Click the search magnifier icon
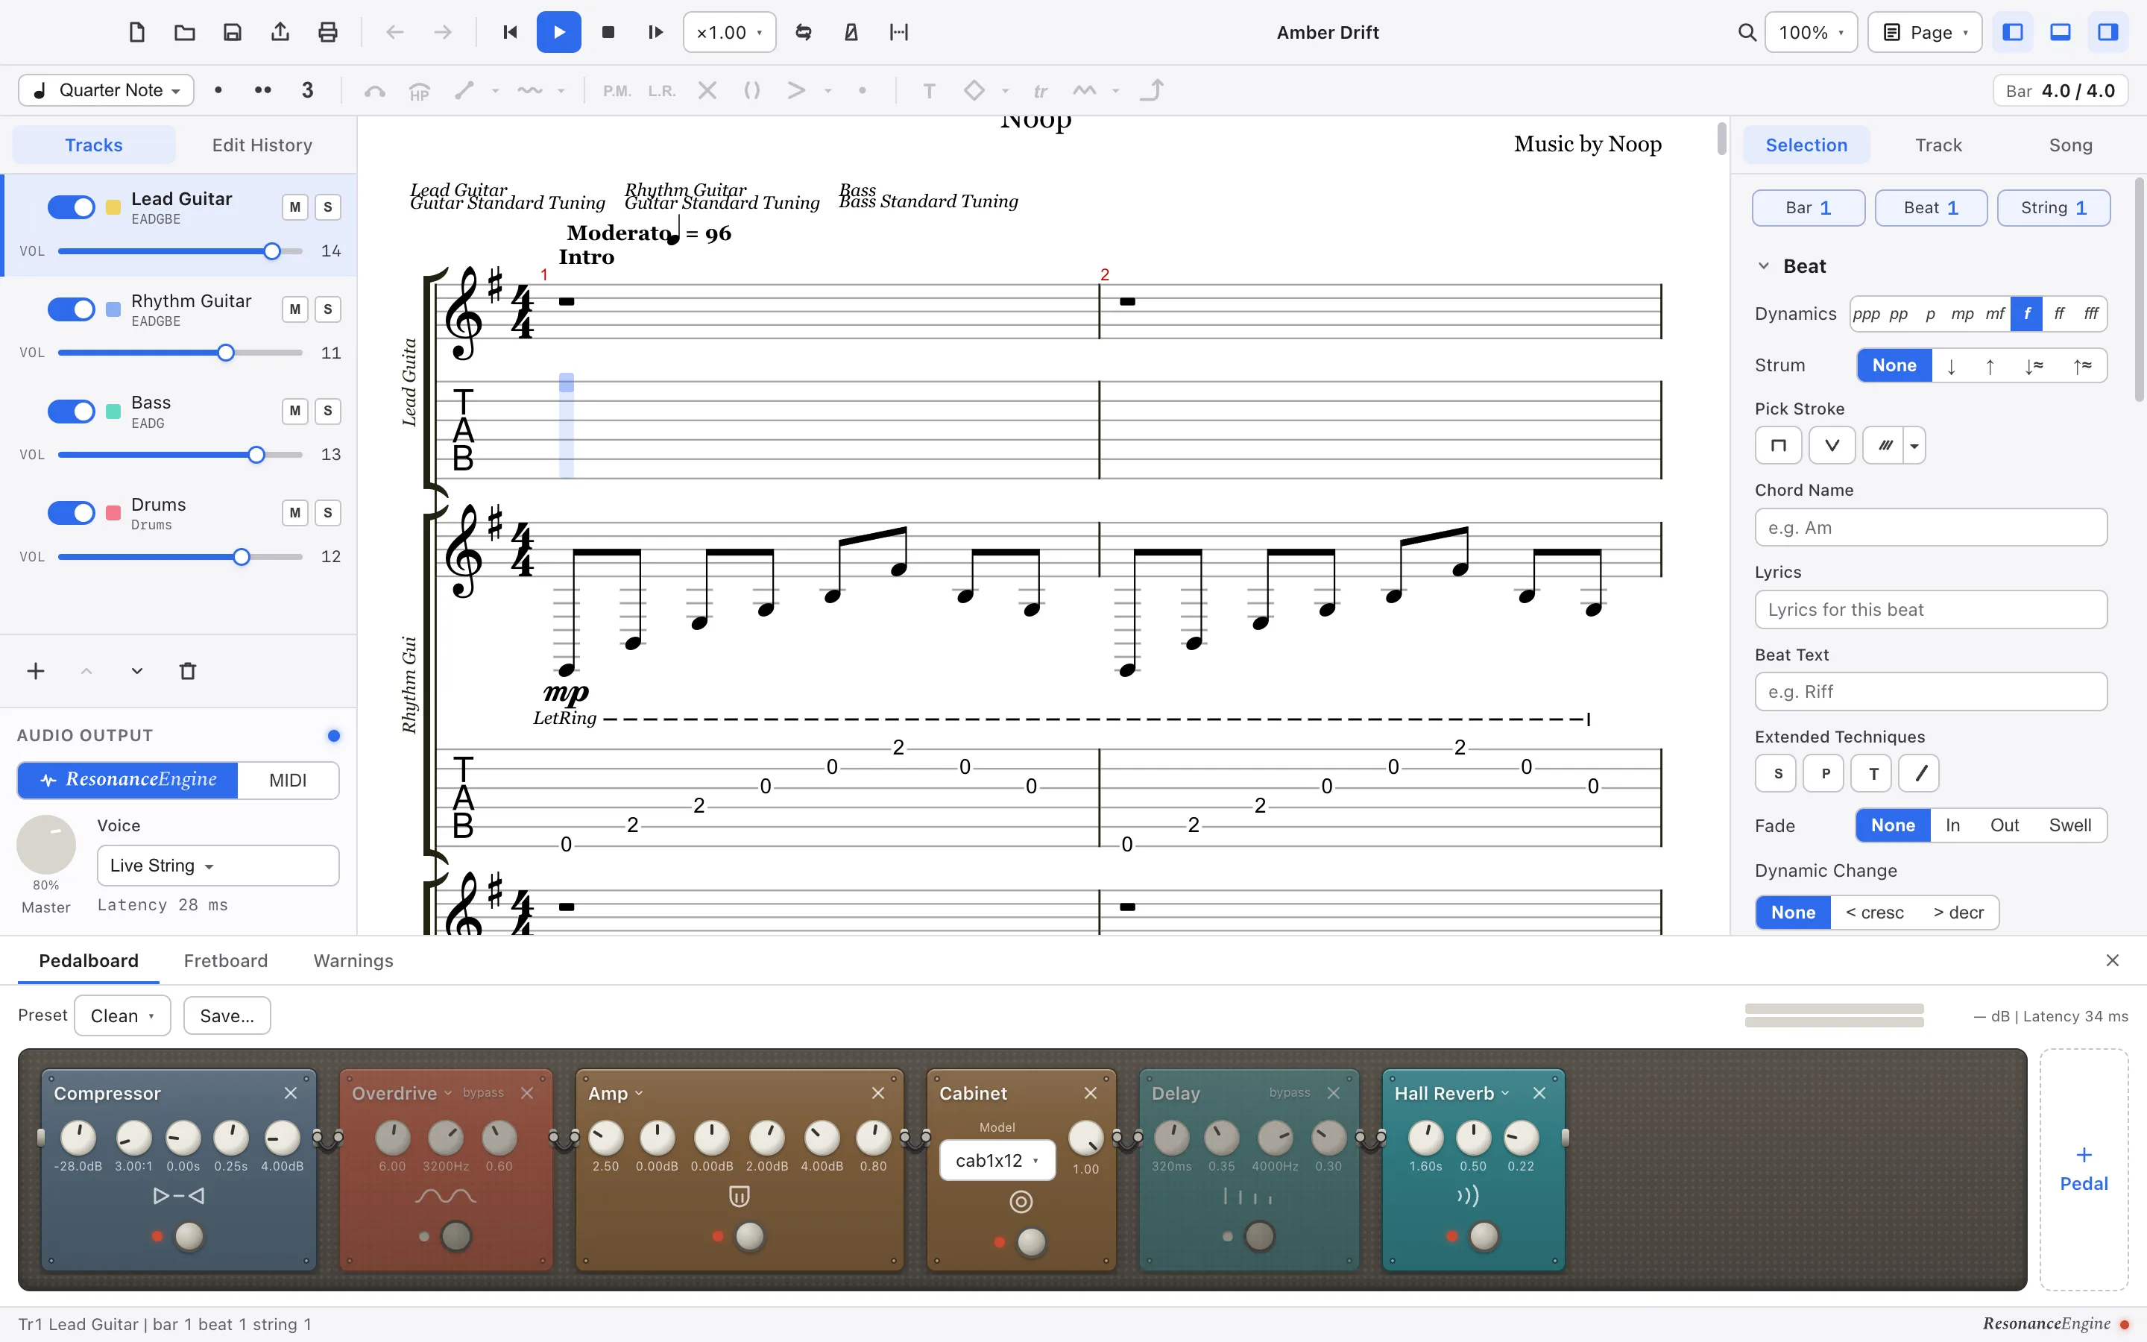The image size is (2147, 1342). (1746, 33)
